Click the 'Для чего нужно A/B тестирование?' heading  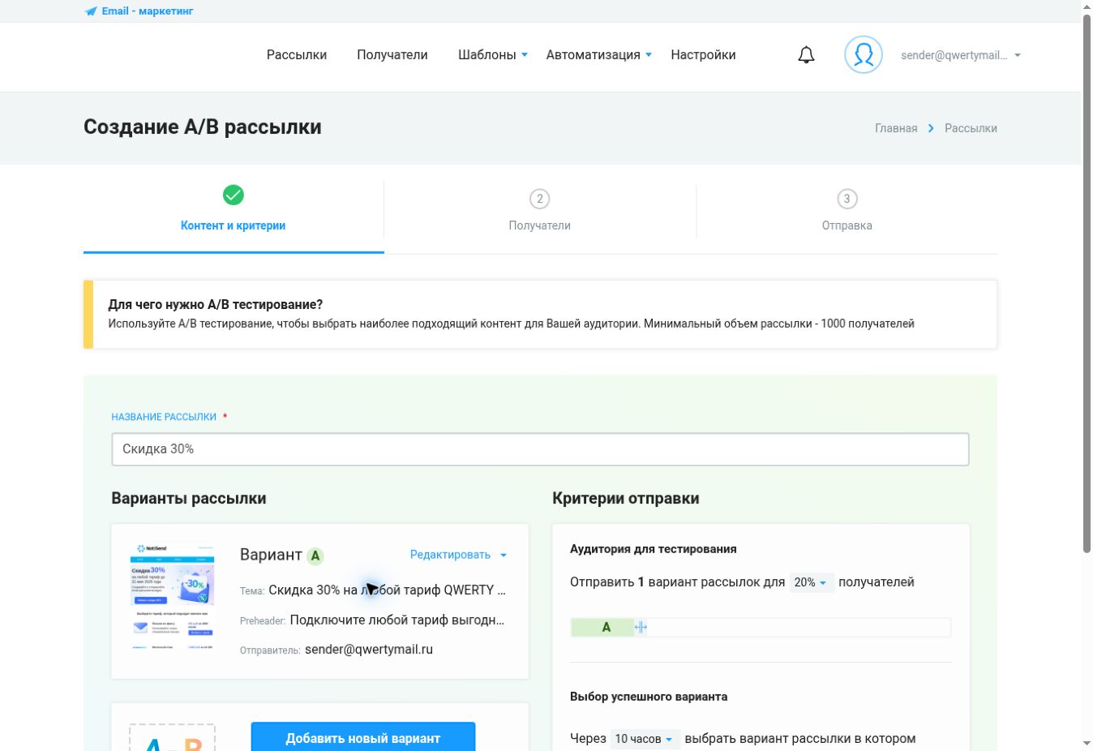216,305
